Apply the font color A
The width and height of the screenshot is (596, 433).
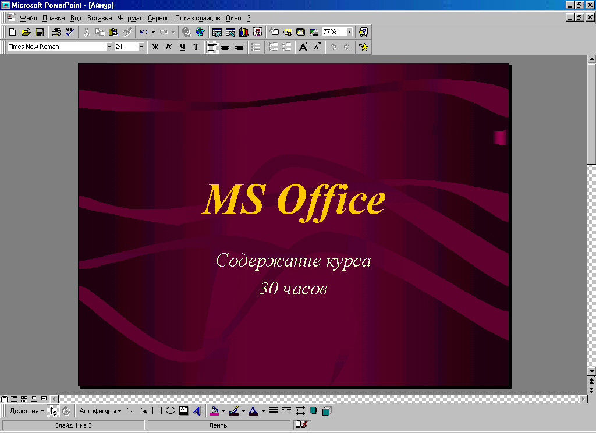click(x=254, y=411)
